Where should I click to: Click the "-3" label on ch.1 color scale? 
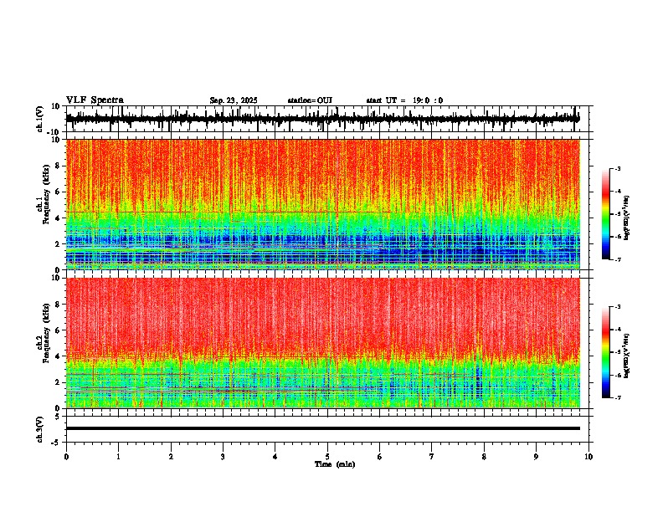pos(617,168)
